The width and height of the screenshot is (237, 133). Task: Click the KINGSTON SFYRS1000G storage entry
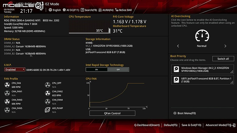109,46
